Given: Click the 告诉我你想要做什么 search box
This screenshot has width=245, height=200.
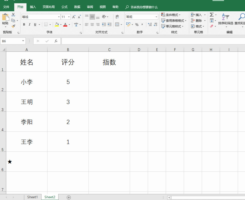Looking at the screenshot, I should click(x=142, y=7).
